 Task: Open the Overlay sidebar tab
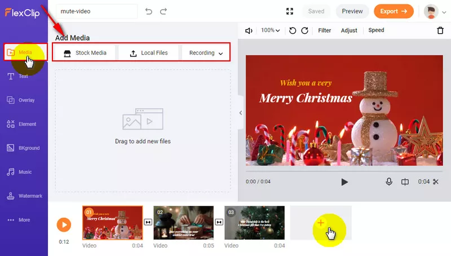pyautogui.click(x=21, y=100)
